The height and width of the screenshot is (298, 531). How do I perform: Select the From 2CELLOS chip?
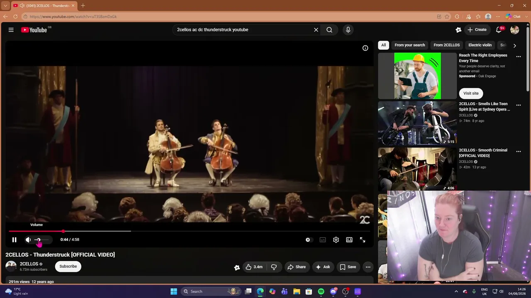coord(447,45)
